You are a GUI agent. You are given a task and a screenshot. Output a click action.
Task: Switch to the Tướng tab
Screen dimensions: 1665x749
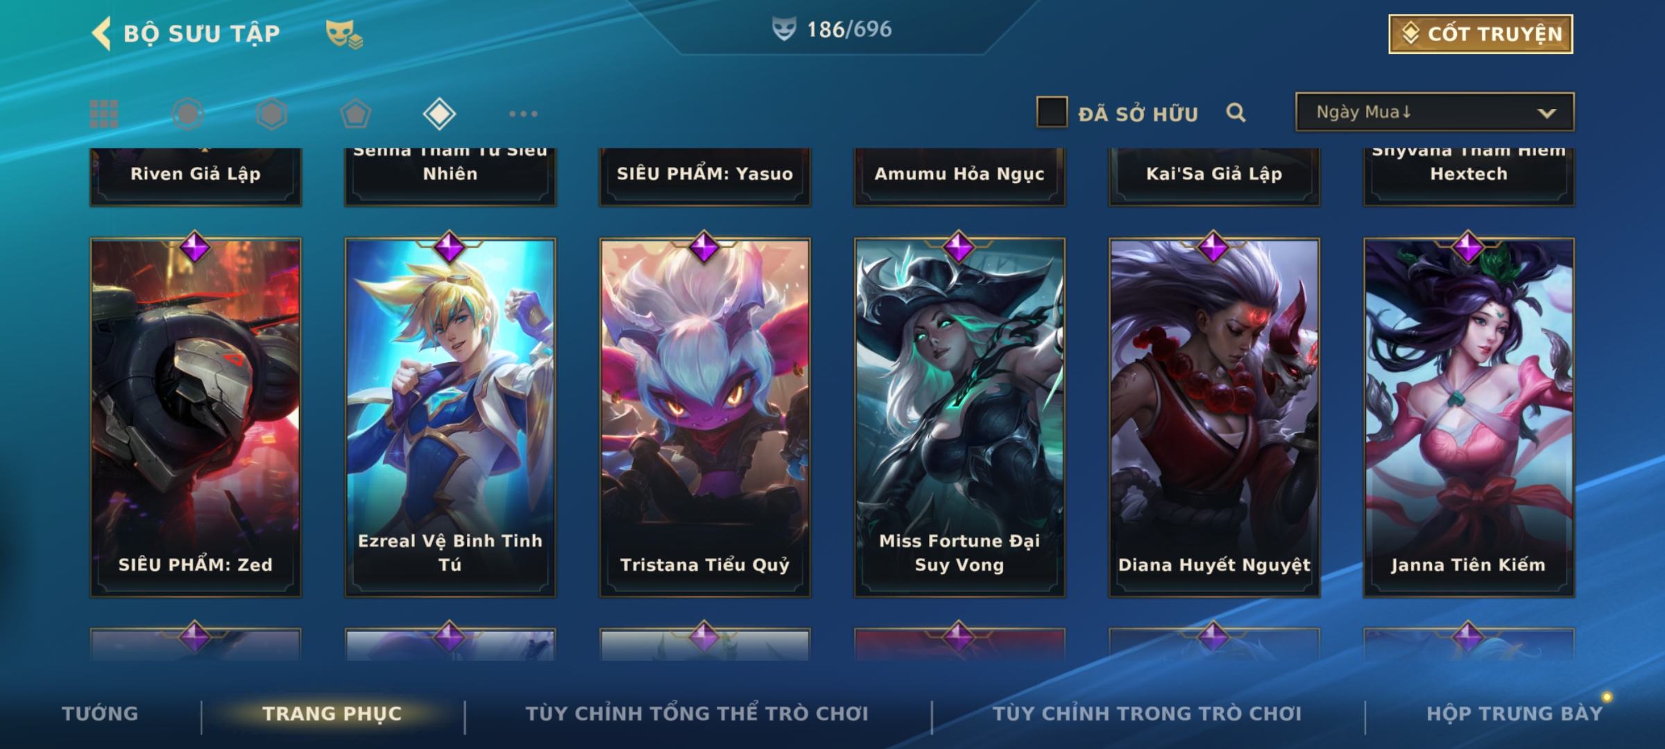pos(100,713)
